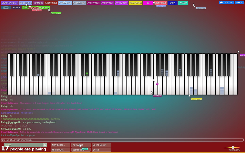This screenshot has height=153, width=245.
Task: Adjust the volume slider handle
Action: click(233, 147)
